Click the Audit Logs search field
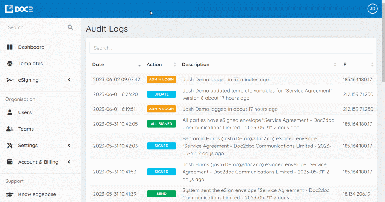The width and height of the screenshot is (385, 202). pos(231,48)
